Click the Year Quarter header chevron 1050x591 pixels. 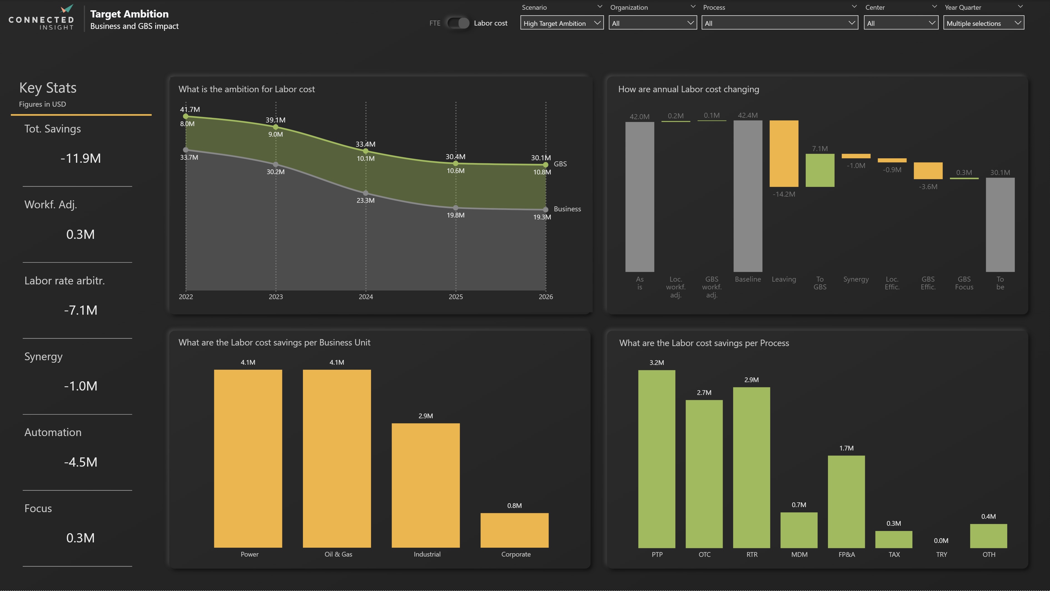(x=1020, y=7)
